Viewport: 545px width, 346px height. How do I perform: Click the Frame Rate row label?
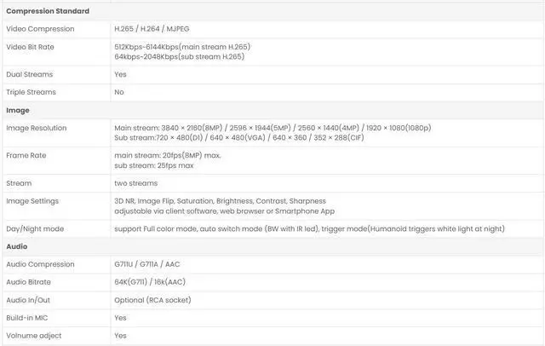(x=27, y=155)
